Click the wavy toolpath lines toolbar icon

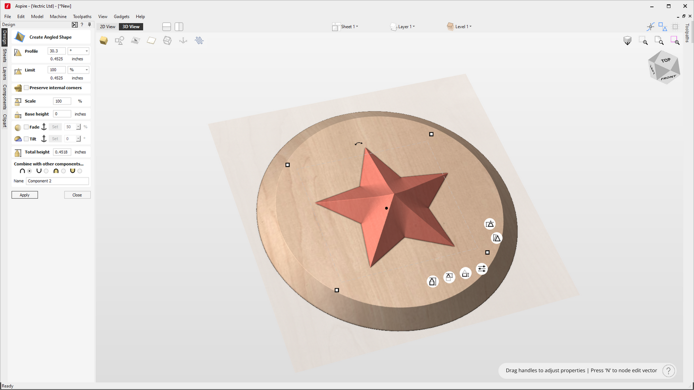199,41
